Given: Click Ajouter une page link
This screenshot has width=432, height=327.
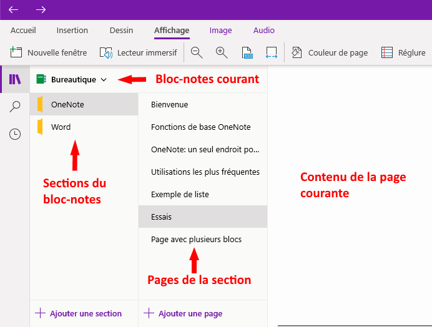Looking at the screenshot, I should click(x=190, y=313).
